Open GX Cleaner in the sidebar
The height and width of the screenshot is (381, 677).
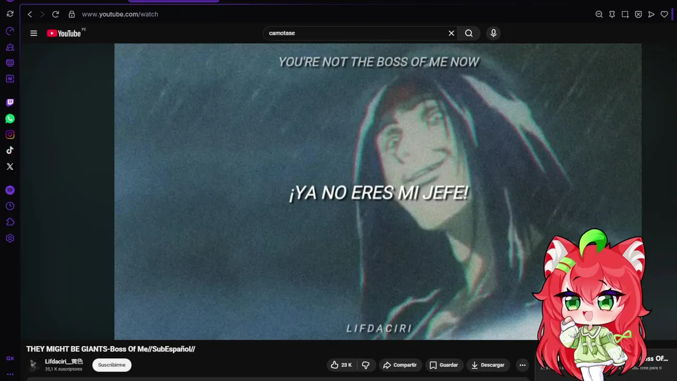pyautogui.click(x=10, y=47)
